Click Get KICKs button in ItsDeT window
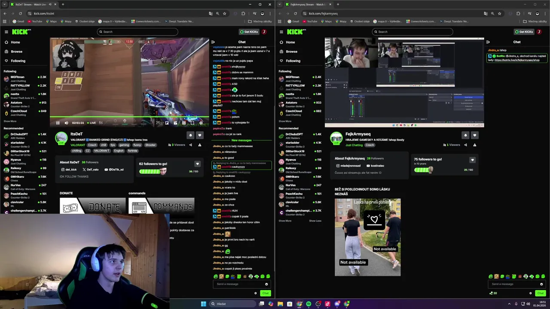Viewport: 550px width, 309px height. [249, 32]
